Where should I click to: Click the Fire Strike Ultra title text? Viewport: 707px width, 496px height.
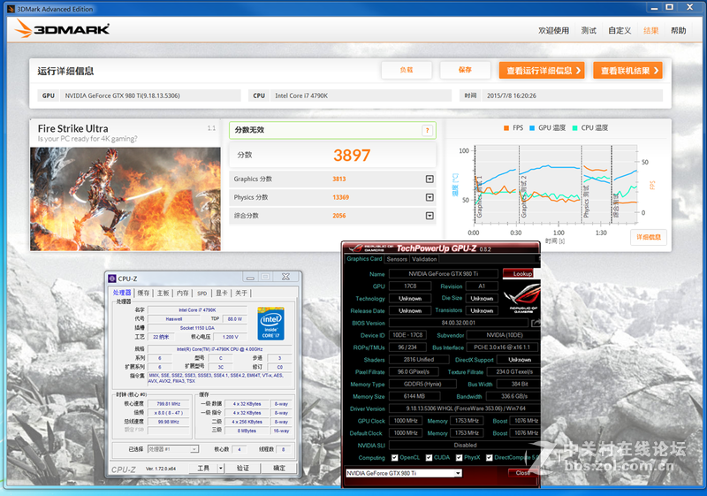[x=73, y=128]
